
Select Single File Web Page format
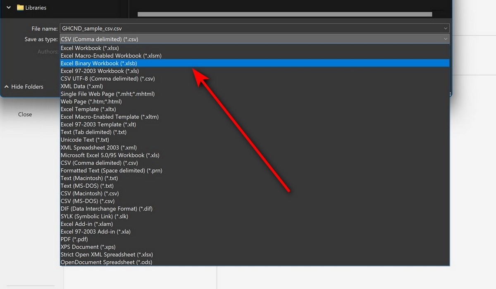255,94
